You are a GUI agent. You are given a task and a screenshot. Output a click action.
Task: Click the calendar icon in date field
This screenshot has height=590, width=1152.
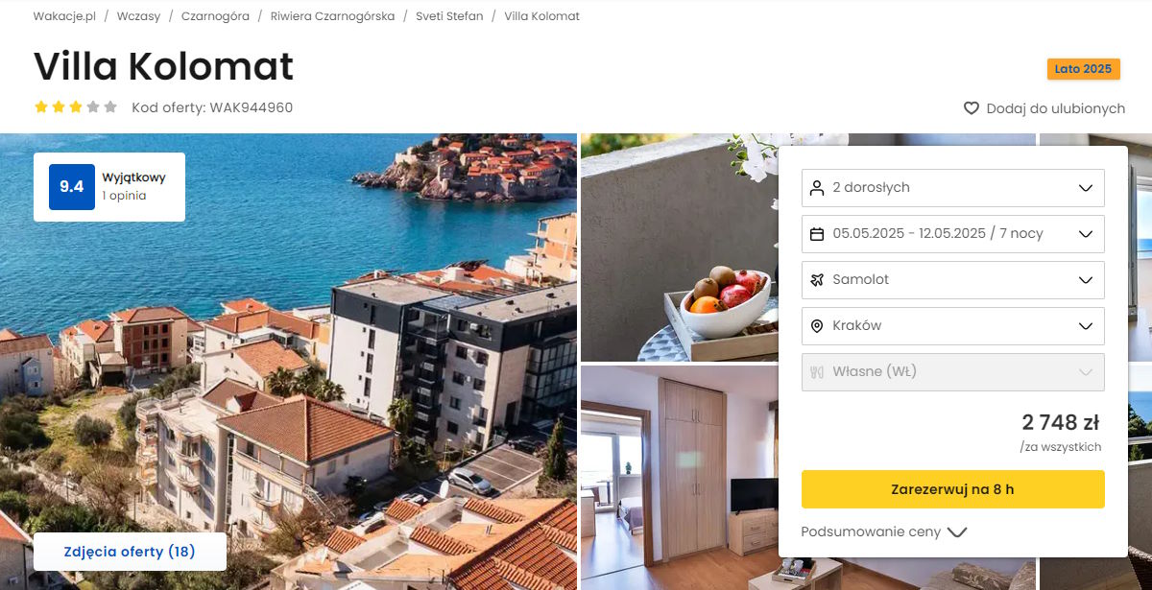(817, 234)
